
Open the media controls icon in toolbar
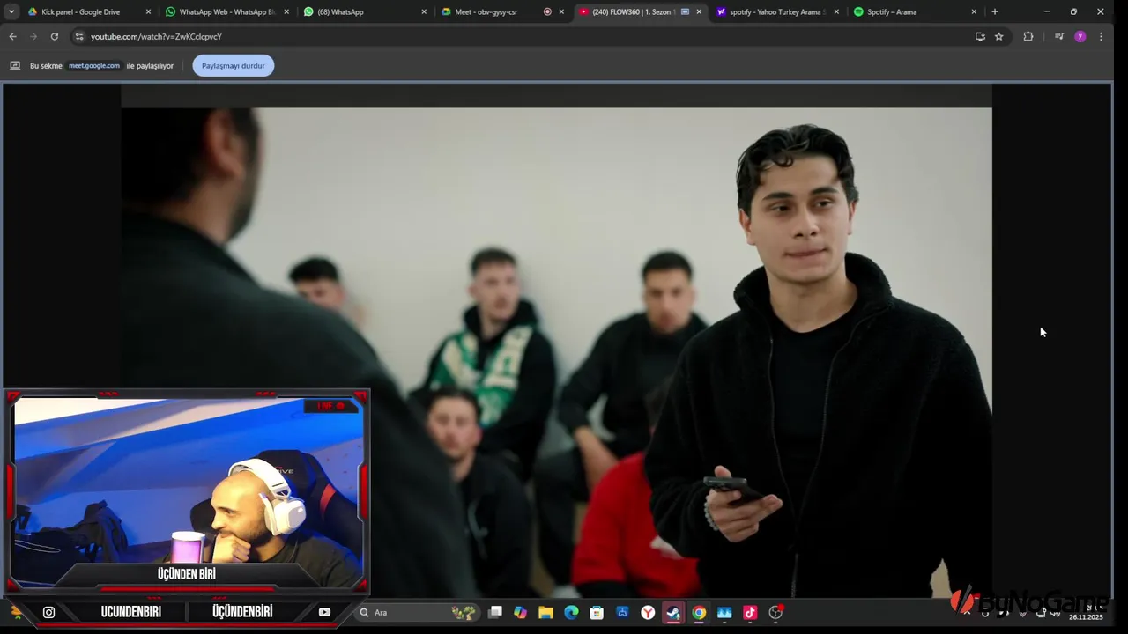1059,36
